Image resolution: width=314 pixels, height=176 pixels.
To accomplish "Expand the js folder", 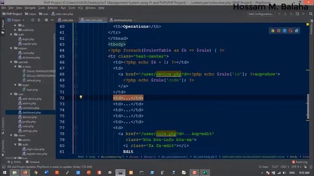I will (x=15, y=25).
